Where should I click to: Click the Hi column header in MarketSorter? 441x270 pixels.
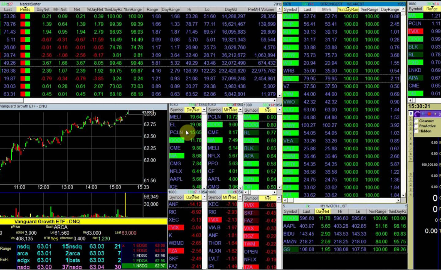[189, 9]
